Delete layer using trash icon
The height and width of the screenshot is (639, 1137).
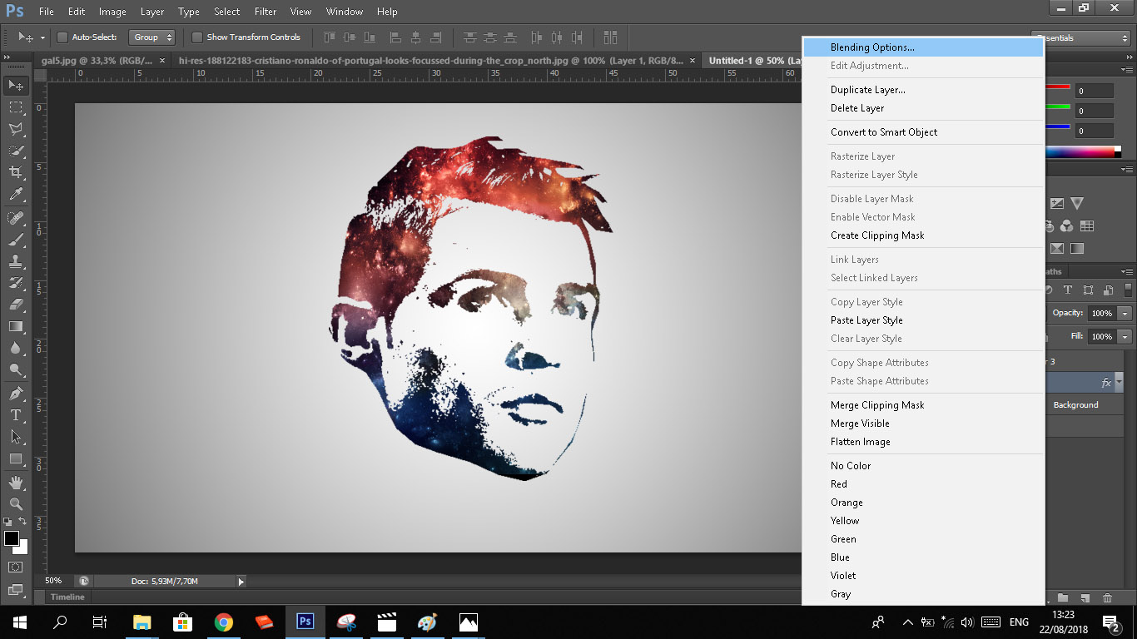1107,598
